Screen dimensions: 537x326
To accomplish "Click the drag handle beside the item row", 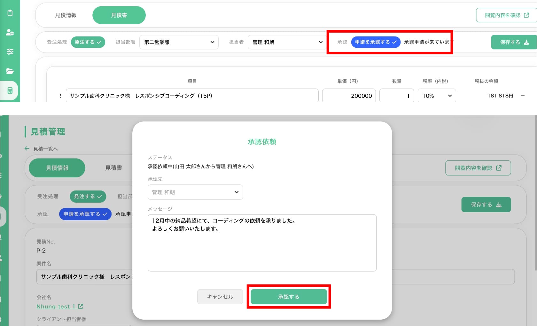I will click(60, 96).
